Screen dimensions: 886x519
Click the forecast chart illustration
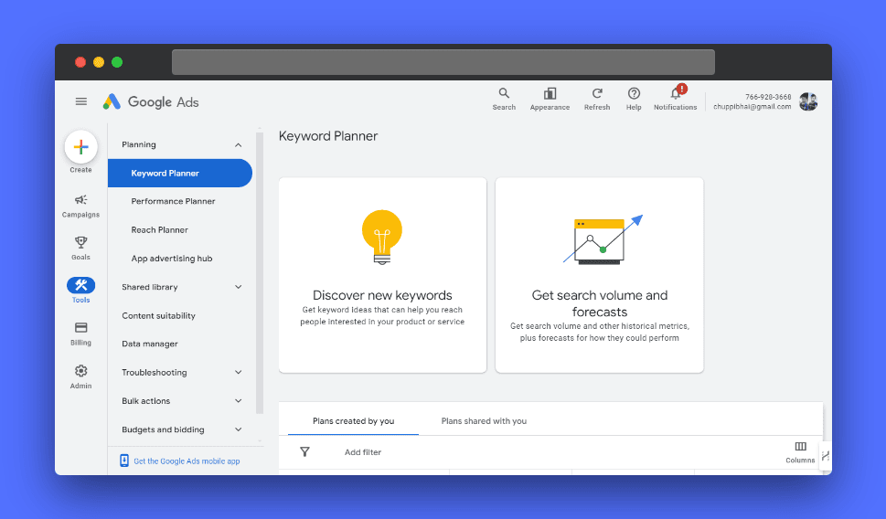tap(603, 239)
